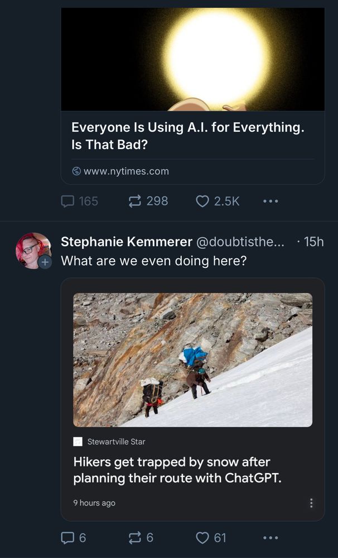The height and width of the screenshot is (558, 338).
Task: Open the hikers on snow photo
Action: point(192,360)
